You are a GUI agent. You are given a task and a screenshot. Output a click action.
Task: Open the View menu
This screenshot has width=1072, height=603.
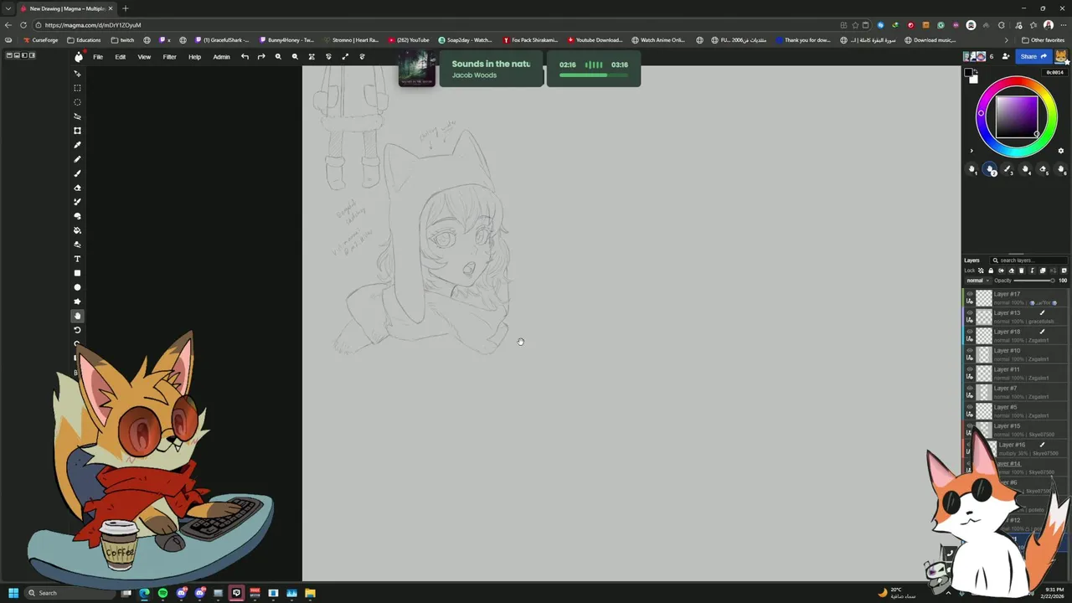click(x=144, y=57)
